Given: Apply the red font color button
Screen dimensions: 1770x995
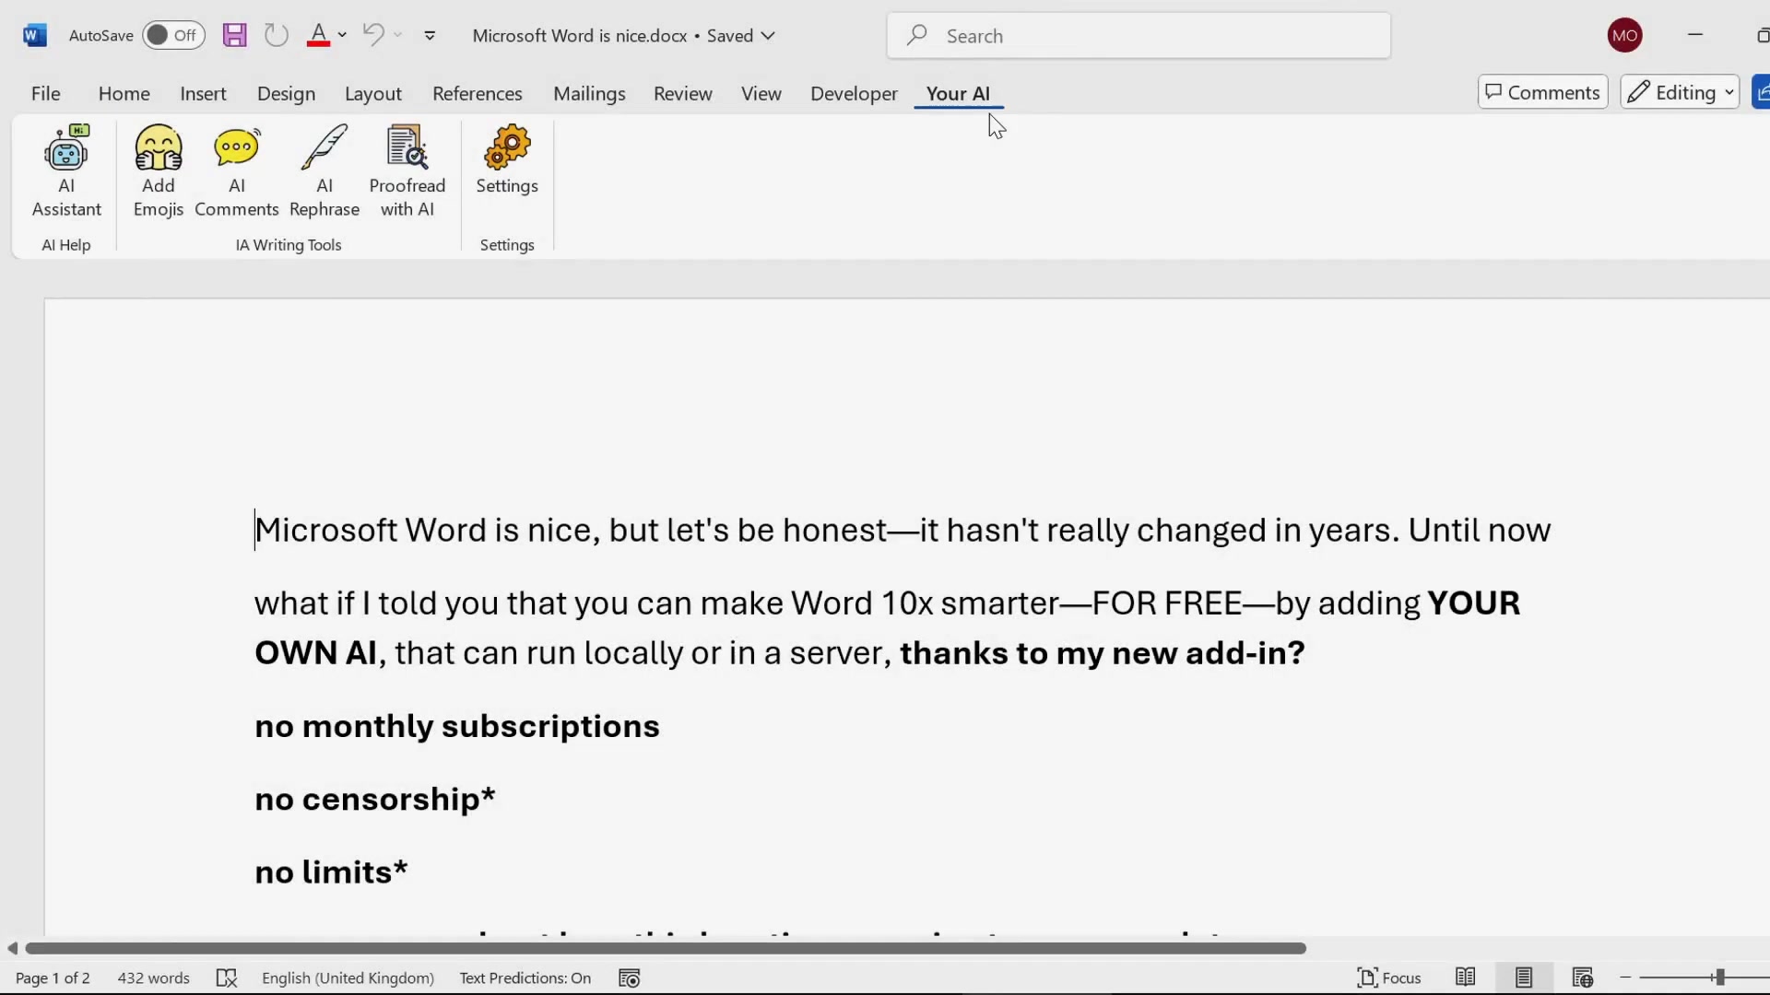Looking at the screenshot, I should pos(318,35).
